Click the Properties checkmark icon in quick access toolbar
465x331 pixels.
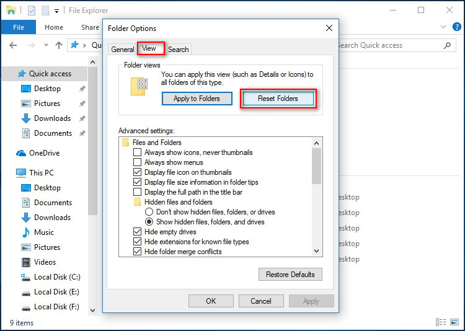point(32,11)
